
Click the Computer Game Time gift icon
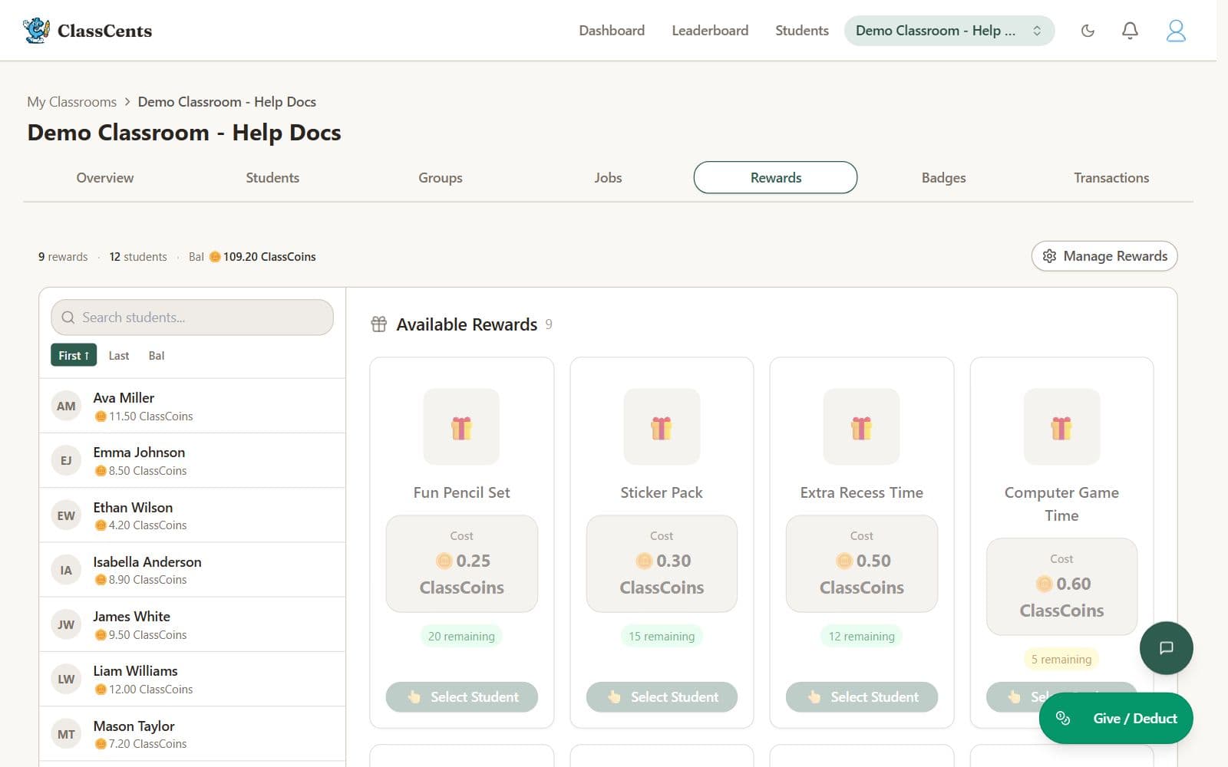[1061, 427]
